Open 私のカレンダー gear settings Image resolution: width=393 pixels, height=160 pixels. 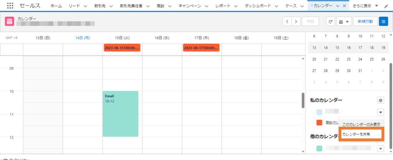pyautogui.click(x=380, y=101)
